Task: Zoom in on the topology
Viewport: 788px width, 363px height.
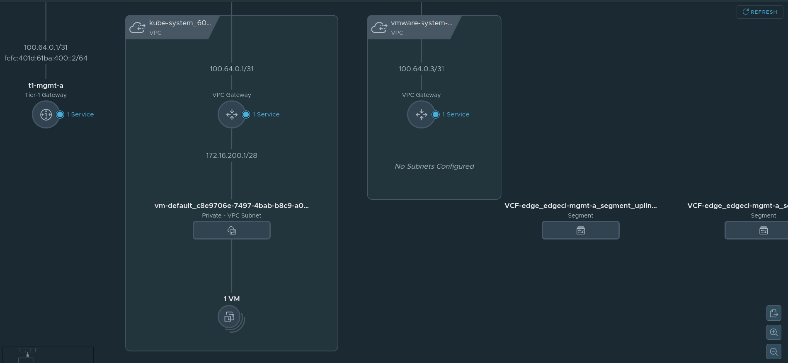Action: pos(773,332)
